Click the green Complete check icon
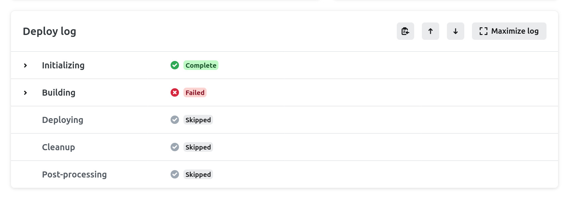 (175, 65)
